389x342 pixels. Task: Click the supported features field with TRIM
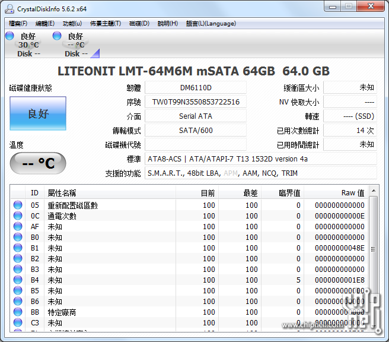261,173
